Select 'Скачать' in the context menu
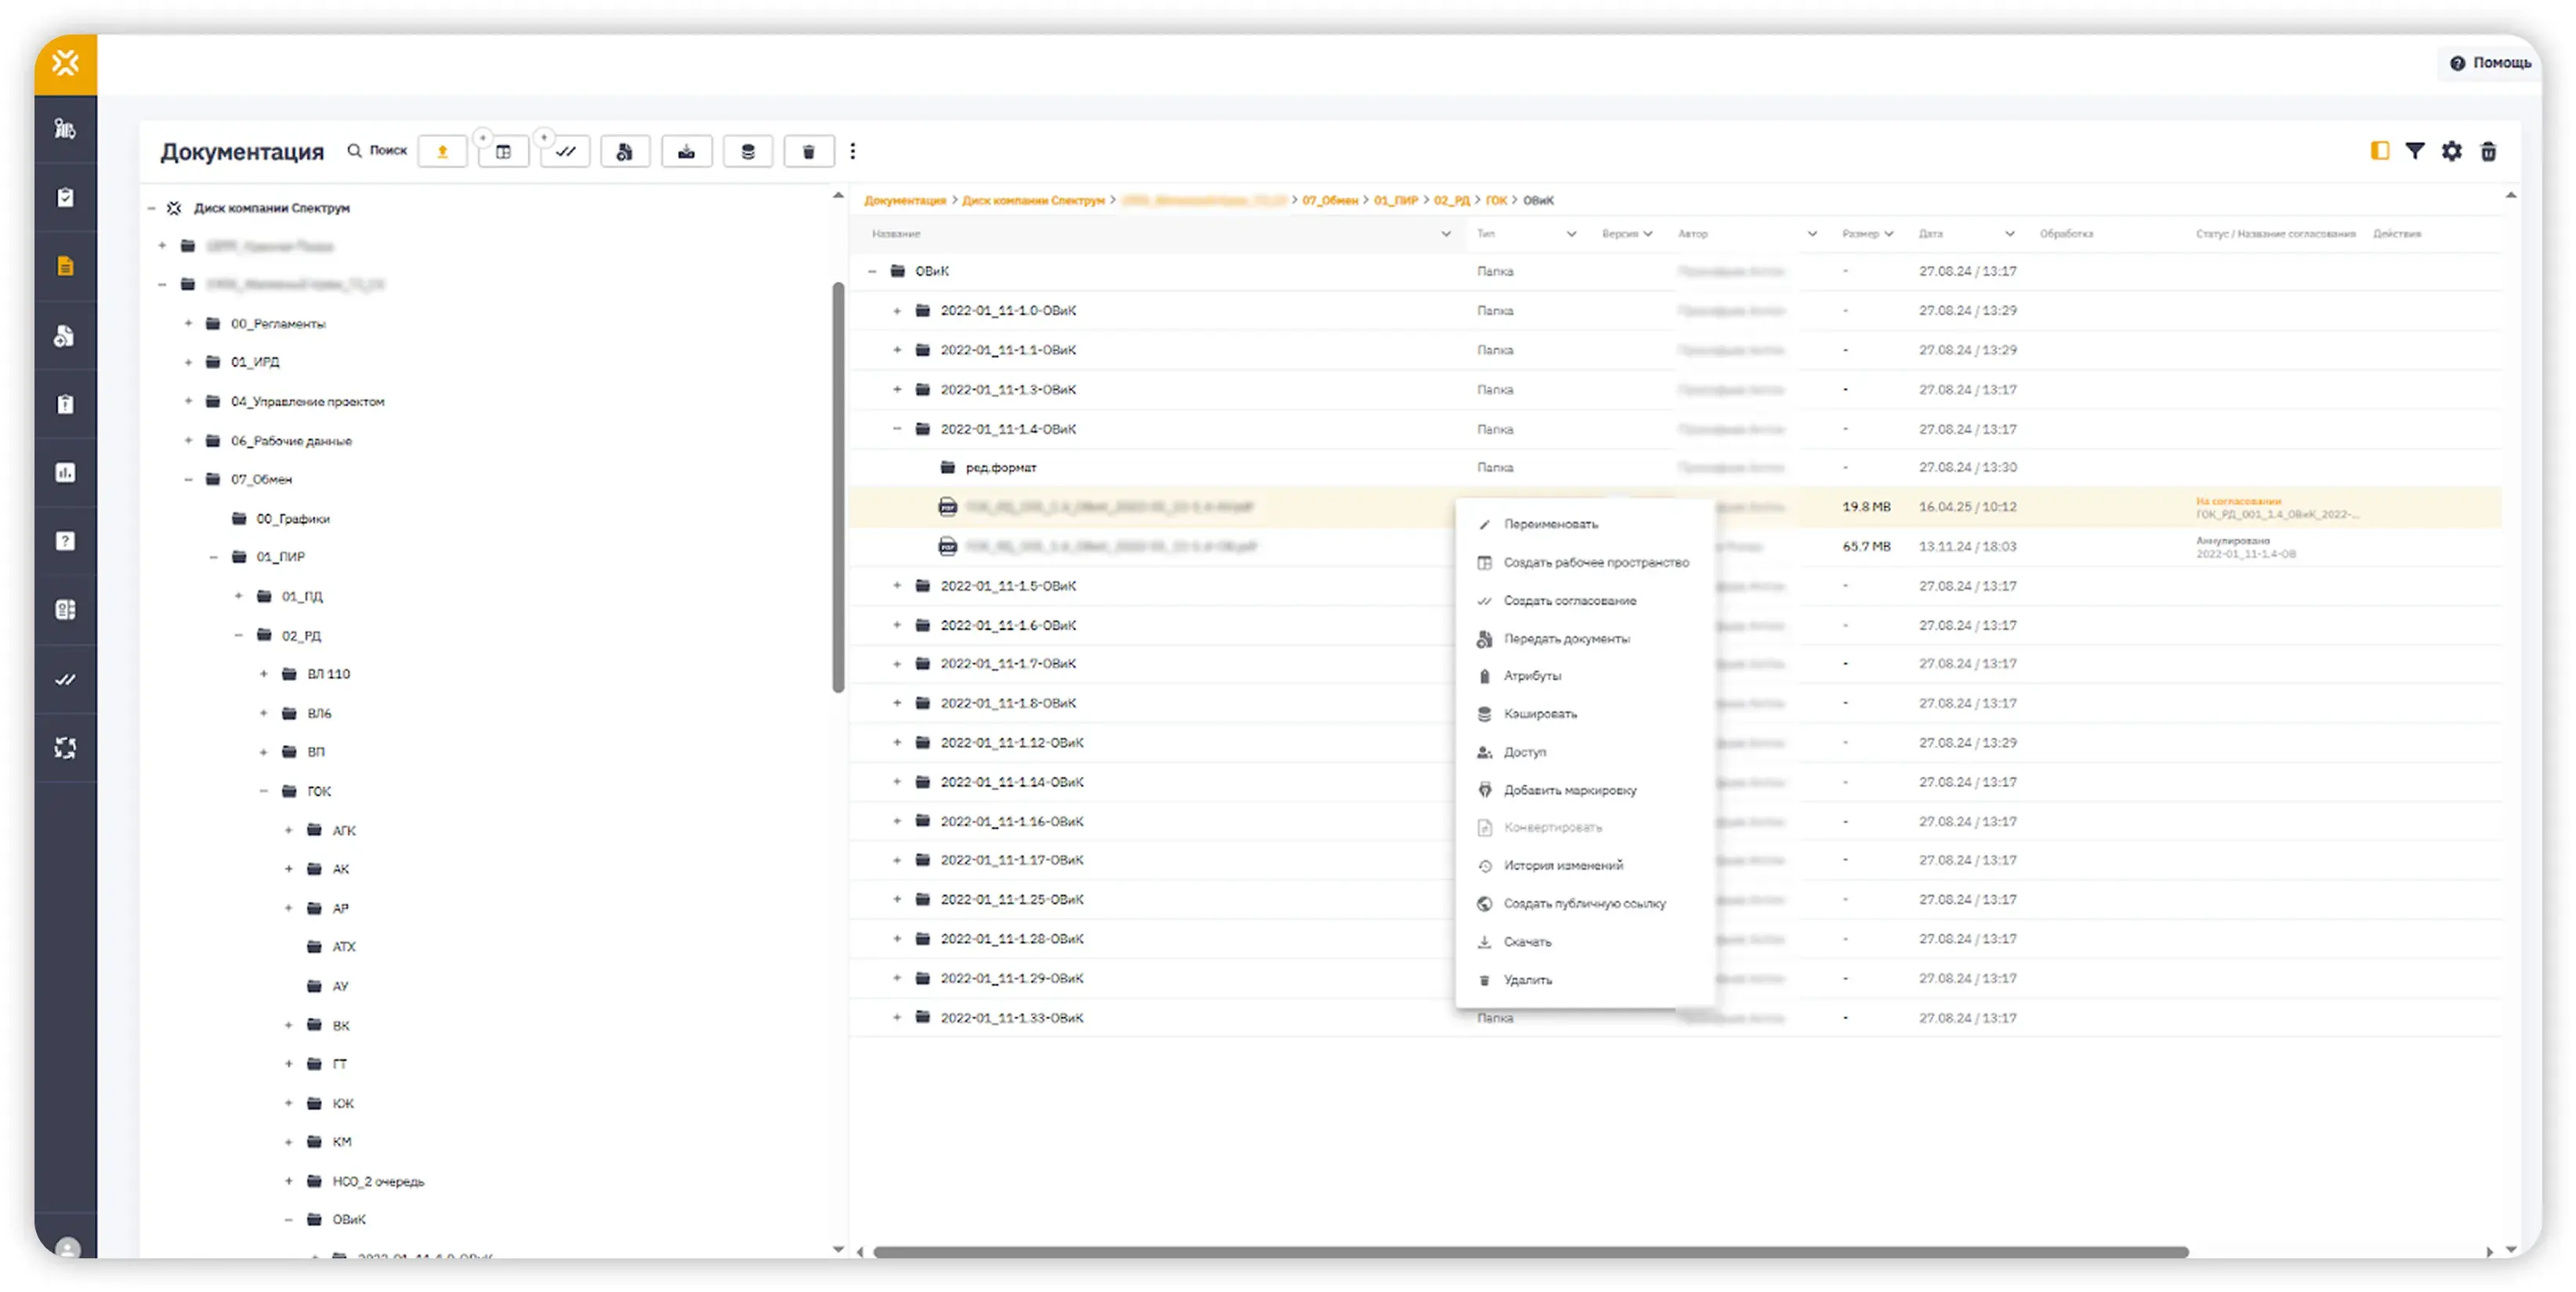The height and width of the screenshot is (1292, 2576). pyautogui.click(x=1527, y=942)
